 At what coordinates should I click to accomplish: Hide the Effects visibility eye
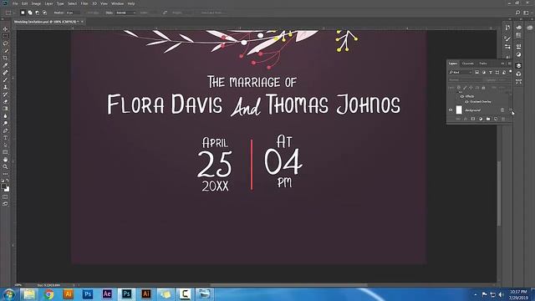pos(462,97)
